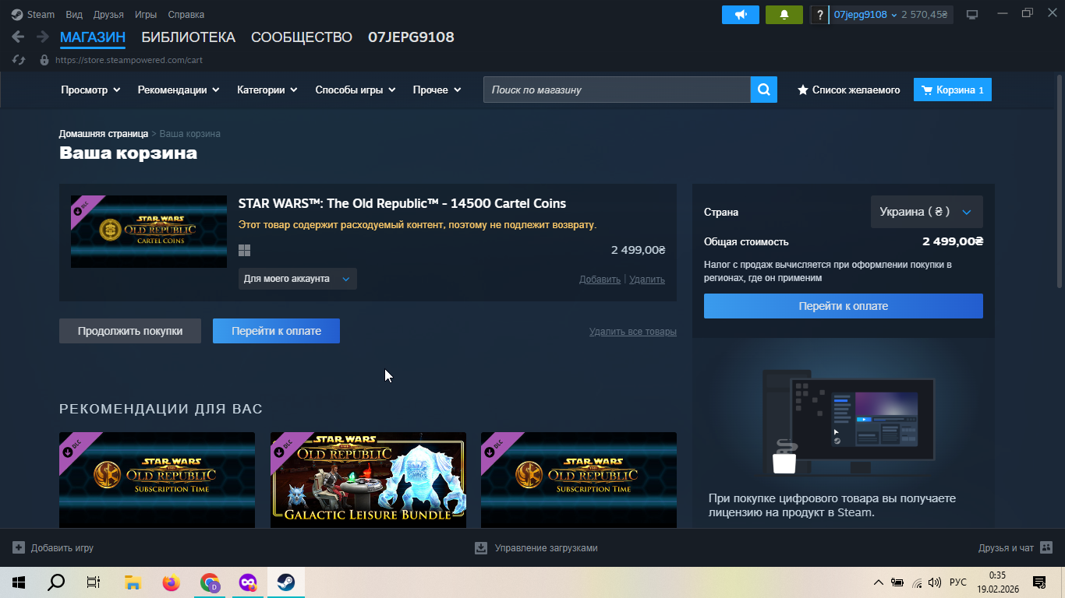The width and height of the screenshot is (1065, 598).
Task: Click Перейти к оплате under the cart item
Action: 276,331
